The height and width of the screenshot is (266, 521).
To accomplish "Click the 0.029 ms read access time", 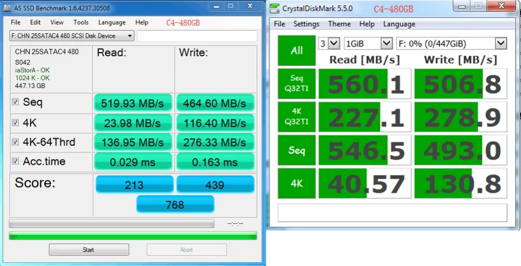I will pyautogui.click(x=133, y=162).
